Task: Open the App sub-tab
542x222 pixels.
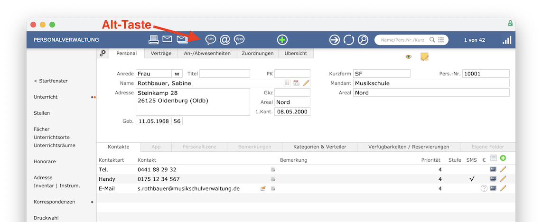Action: click(156, 147)
